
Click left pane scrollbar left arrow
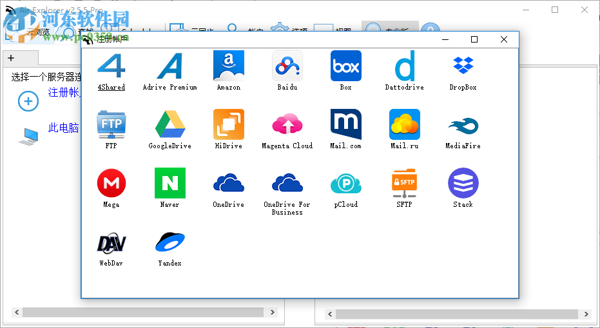pyautogui.click(x=17, y=313)
